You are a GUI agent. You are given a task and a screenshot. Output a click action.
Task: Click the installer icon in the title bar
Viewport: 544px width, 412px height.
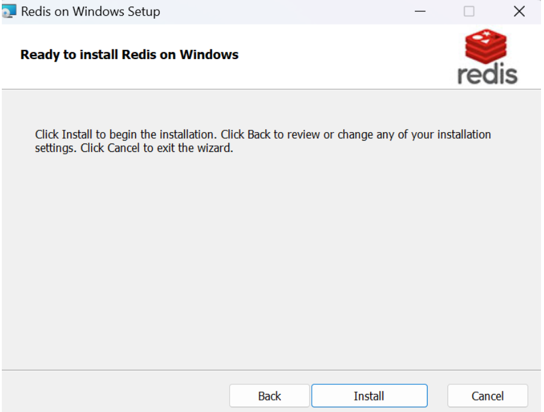click(x=8, y=11)
